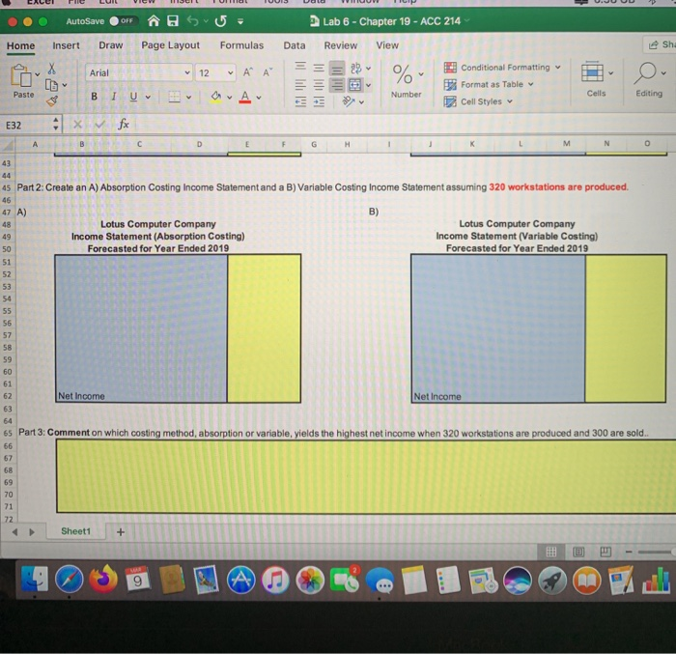Click the zoom out minus button
This screenshot has height=654, width=676.
click(629, 552)
